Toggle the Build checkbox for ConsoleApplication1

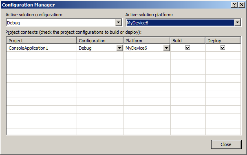(x=187, y=48)
